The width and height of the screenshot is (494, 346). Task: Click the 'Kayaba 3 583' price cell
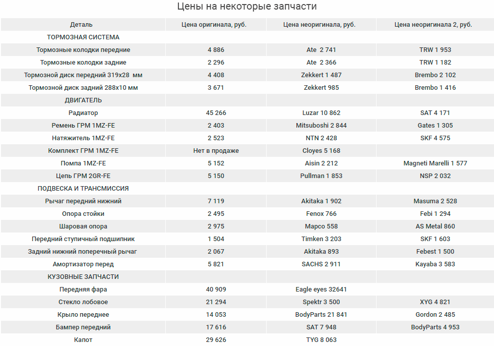[x=435, y=264]
